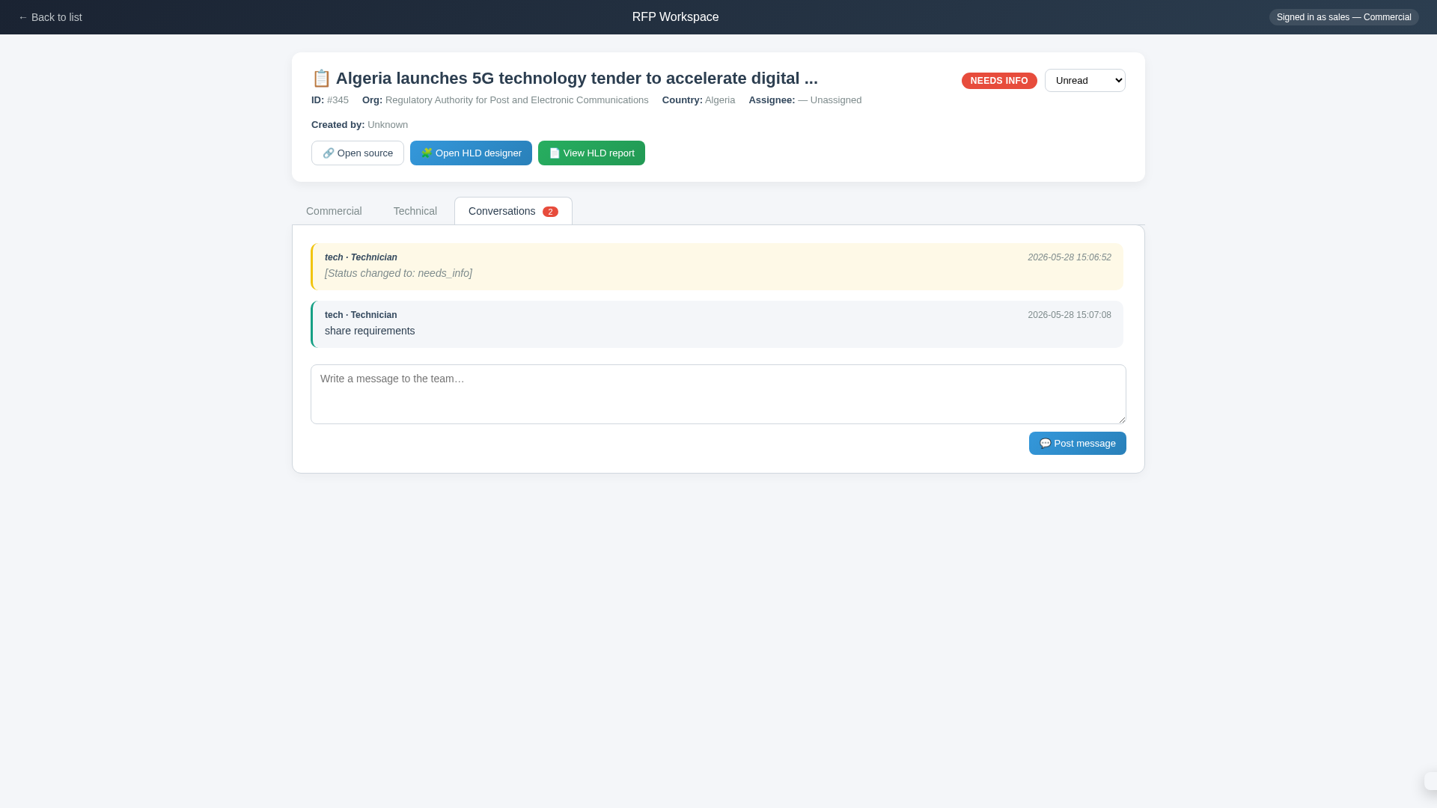Select the Conversations tab
Screen dimensions: 1437x808
tap(513, 211)
